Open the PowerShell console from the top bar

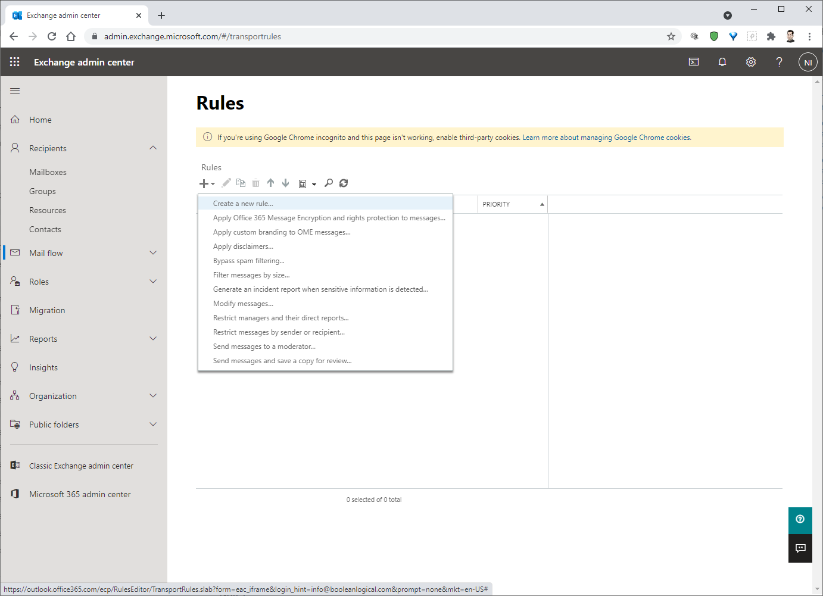pos(693,62)
